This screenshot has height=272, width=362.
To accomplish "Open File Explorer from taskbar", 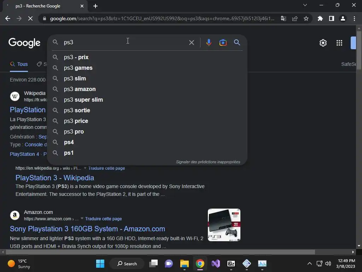I will pos(185,263).
